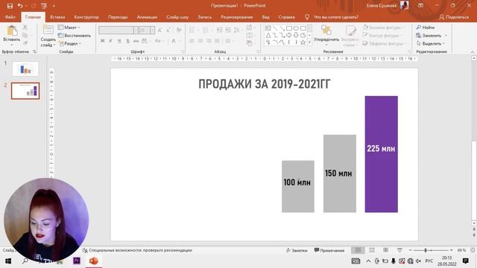Image resolution: width=477 pixels, height=268 pixels.
Task: Click Fit slide to window icon
Action: [x=473, y=250]
